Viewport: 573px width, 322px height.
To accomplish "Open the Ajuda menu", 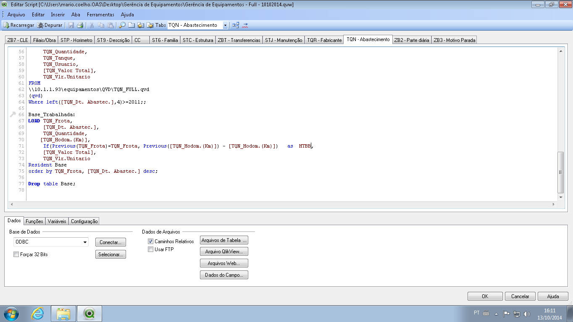I will (x=127, y=15).
